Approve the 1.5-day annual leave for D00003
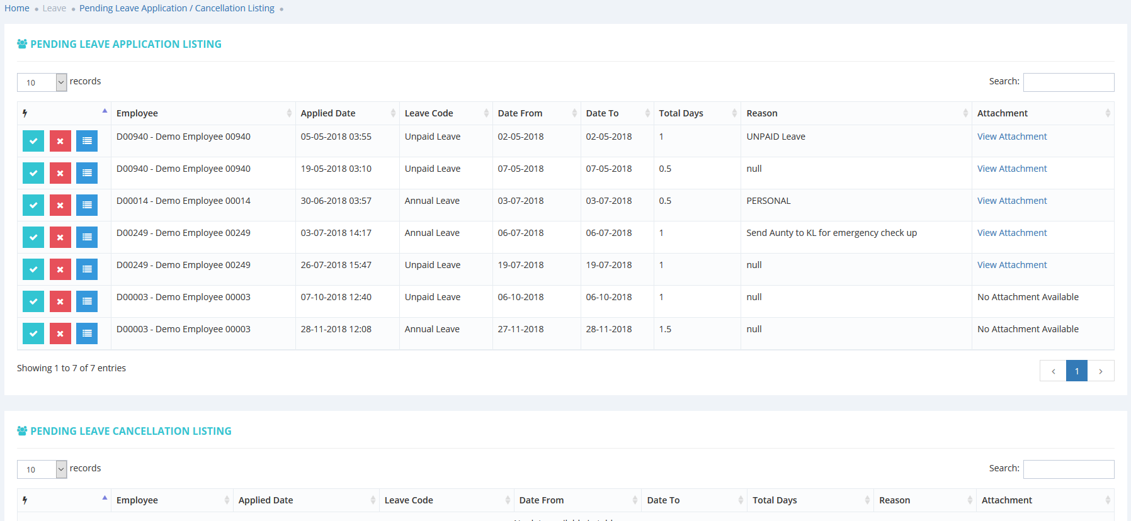 33,333
